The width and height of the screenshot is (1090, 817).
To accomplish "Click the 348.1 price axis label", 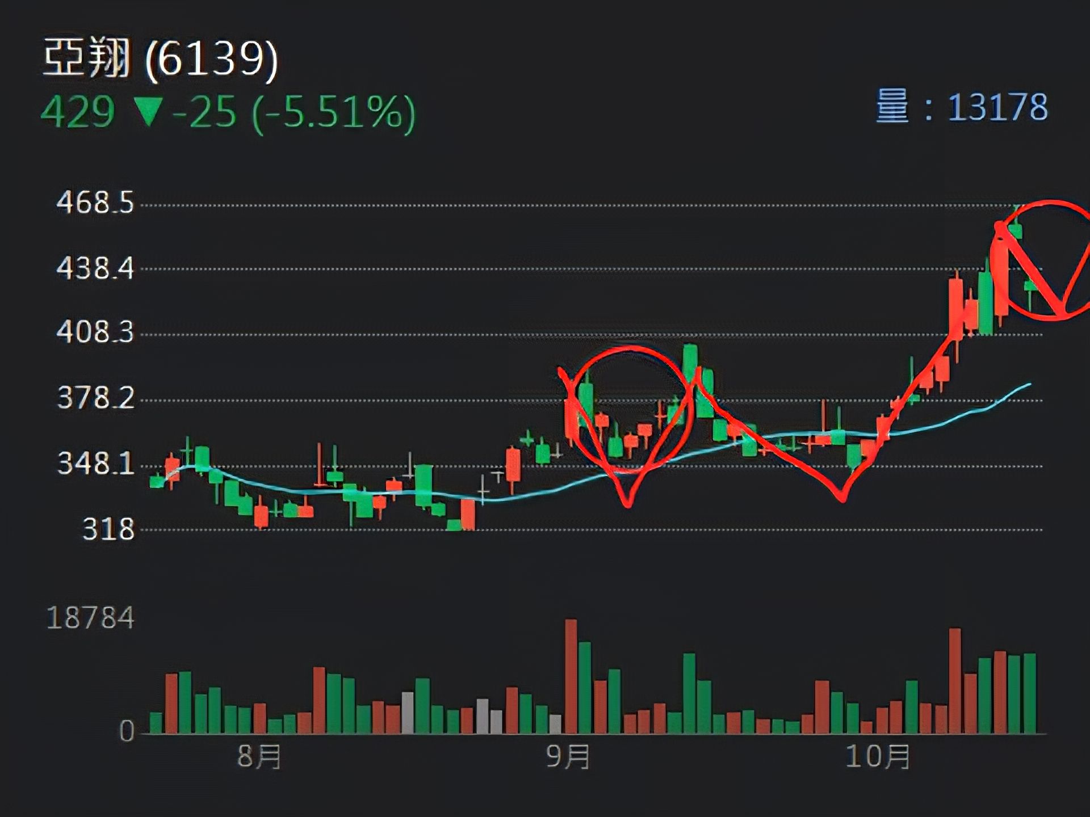I will click(96, 464).
